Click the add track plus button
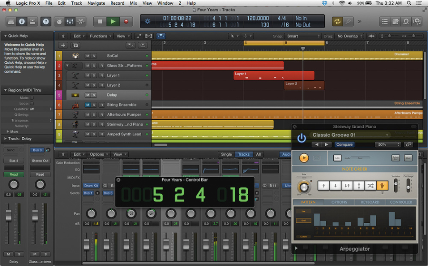This screenshot has width=428, height=266. 63,45
